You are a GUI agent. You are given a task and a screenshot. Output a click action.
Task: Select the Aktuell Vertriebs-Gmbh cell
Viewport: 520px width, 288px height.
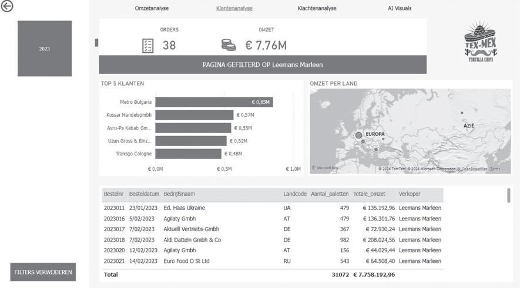(x=192, y=229)
